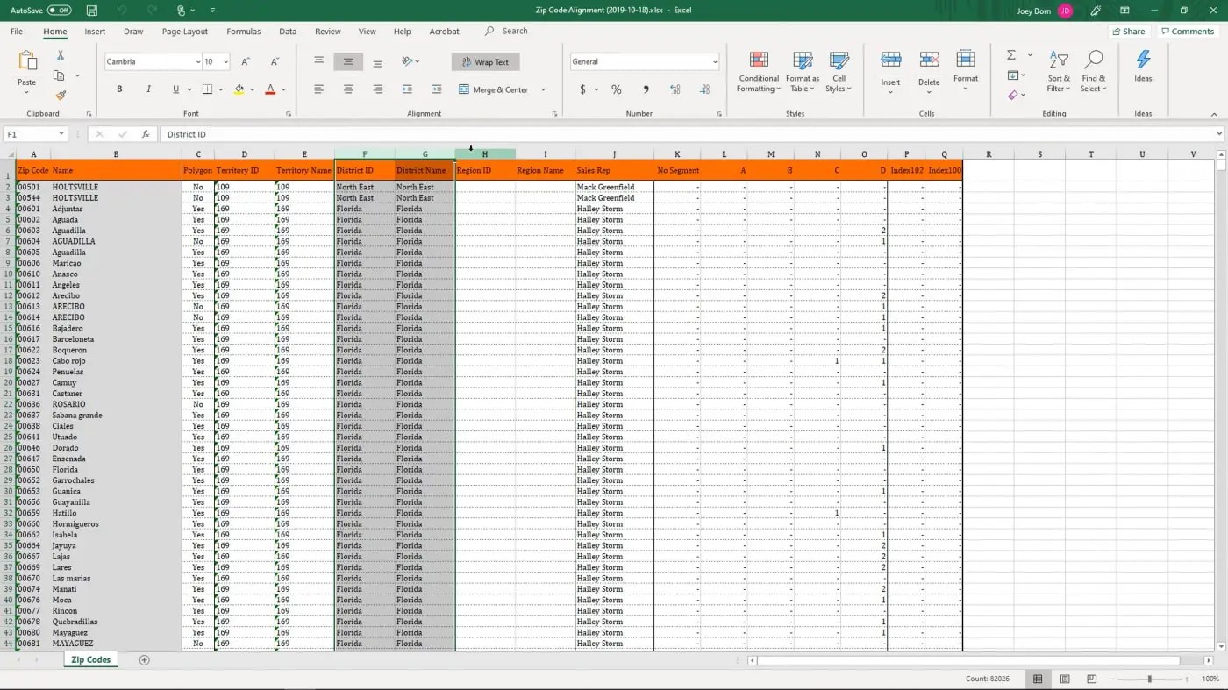Screen dimensions: 1228x690
Task: Click the Share button
Action: [1129, 31]
